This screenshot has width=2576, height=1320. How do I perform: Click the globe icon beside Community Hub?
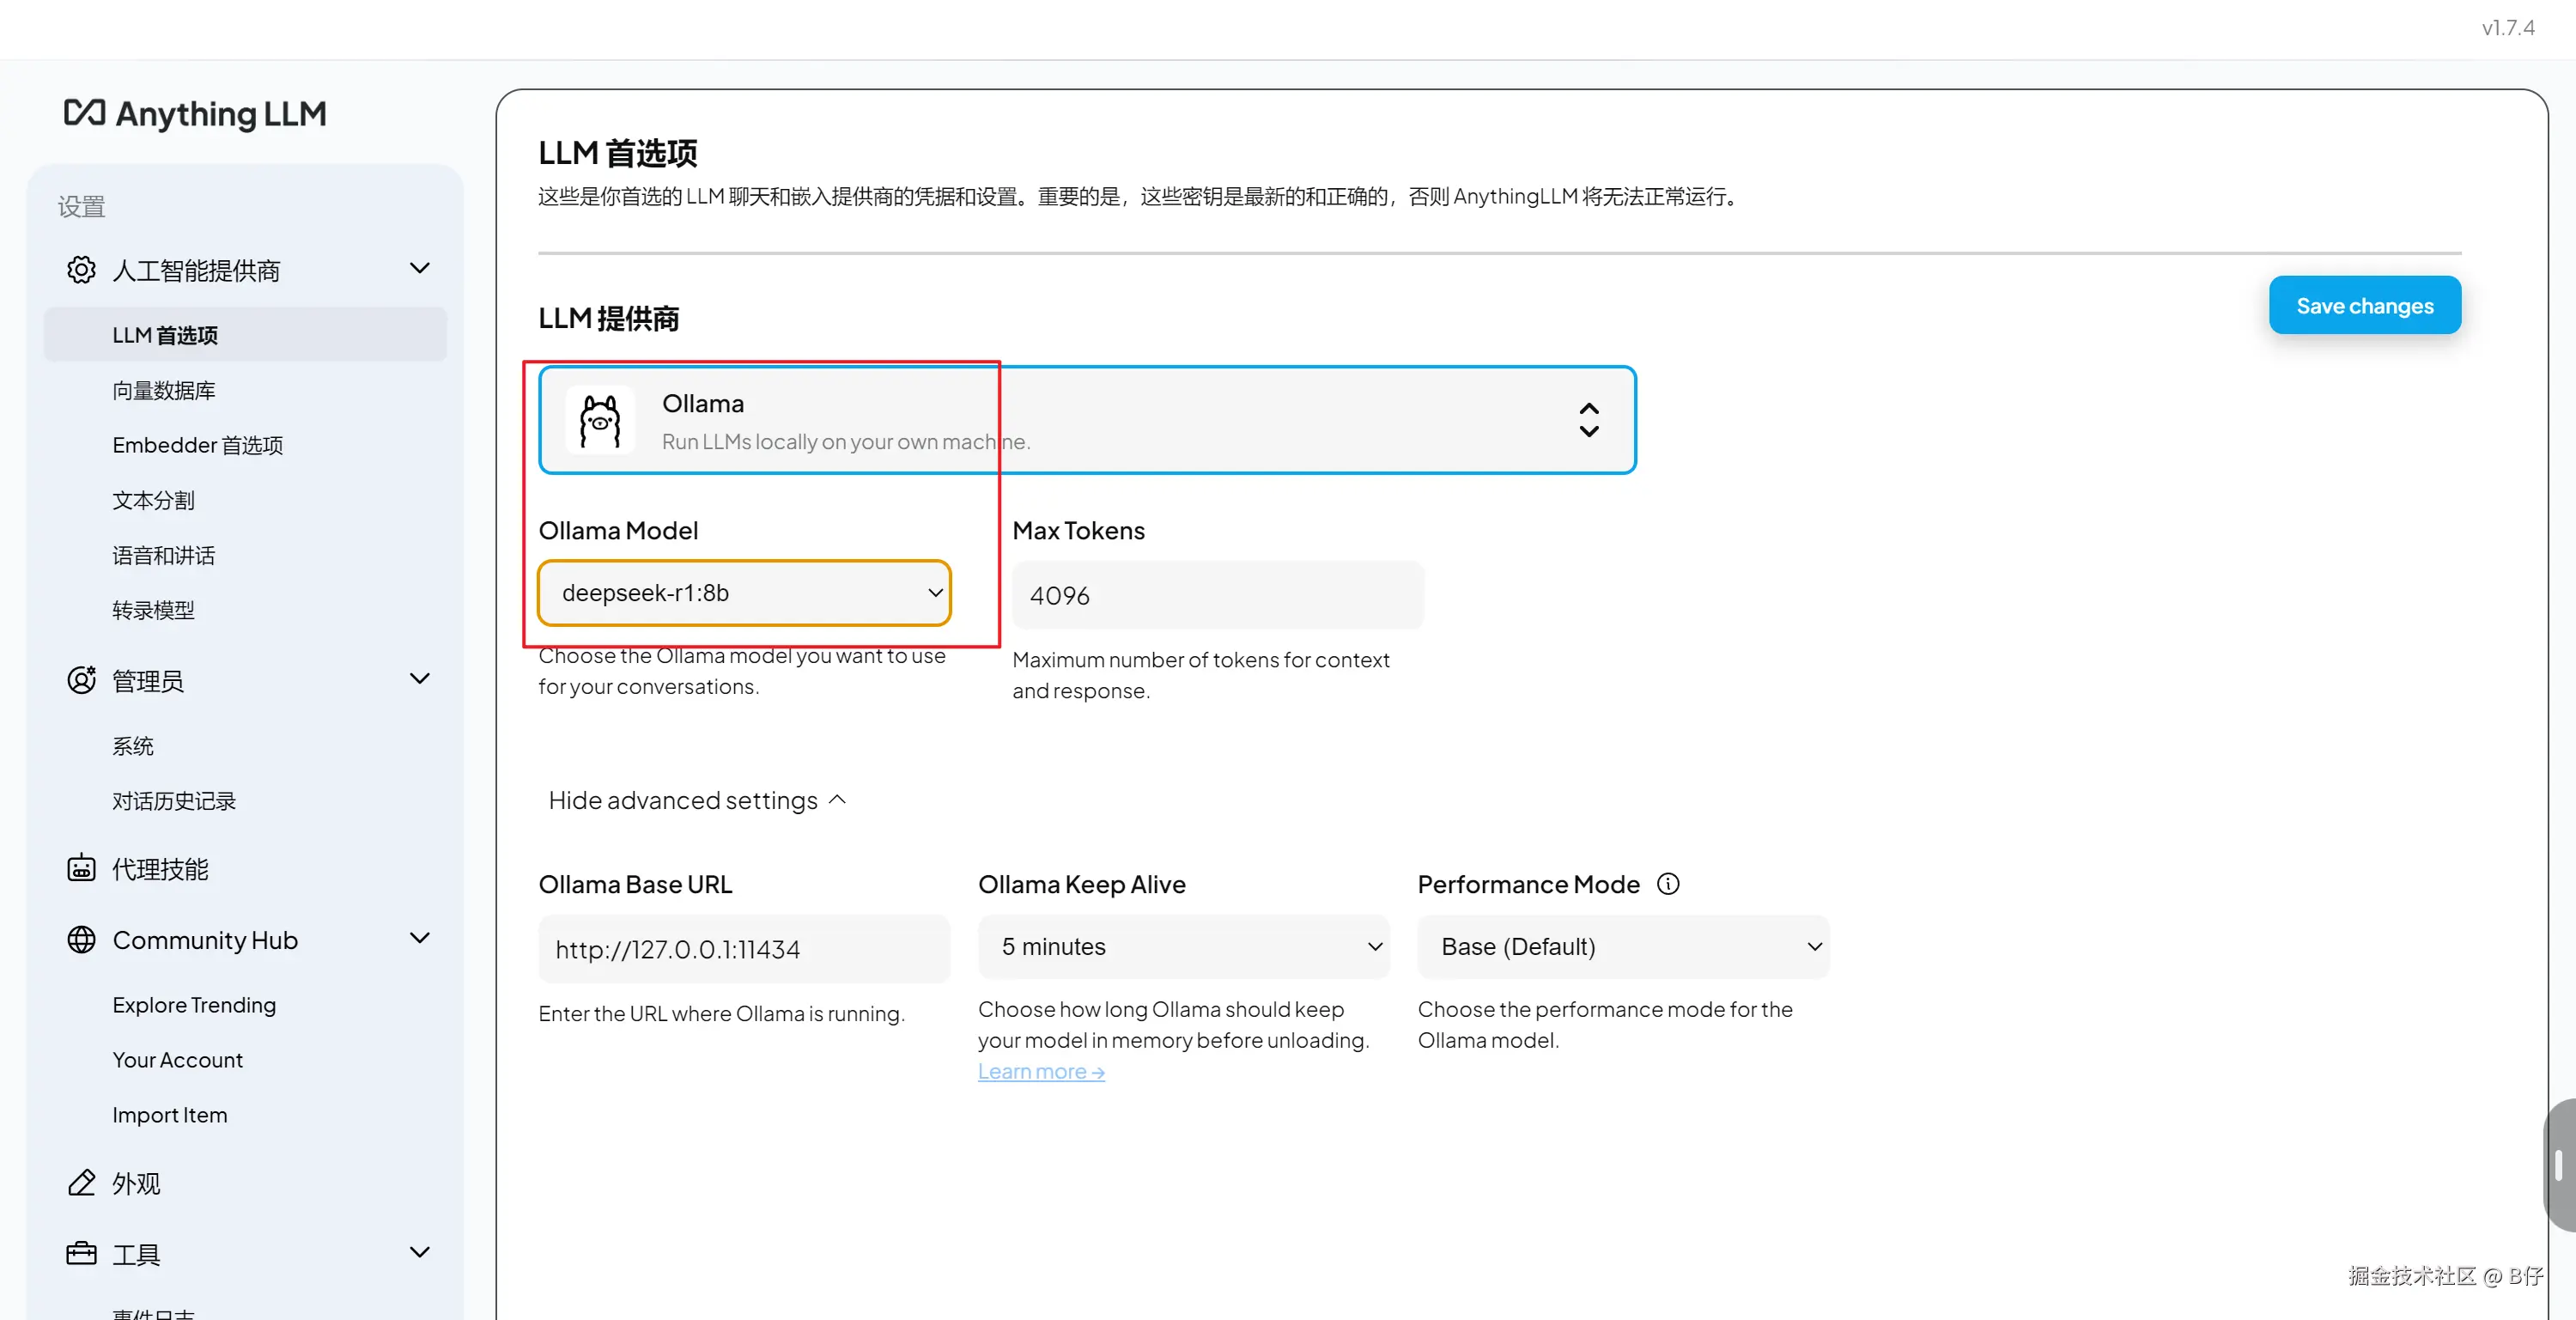[81, 939]
